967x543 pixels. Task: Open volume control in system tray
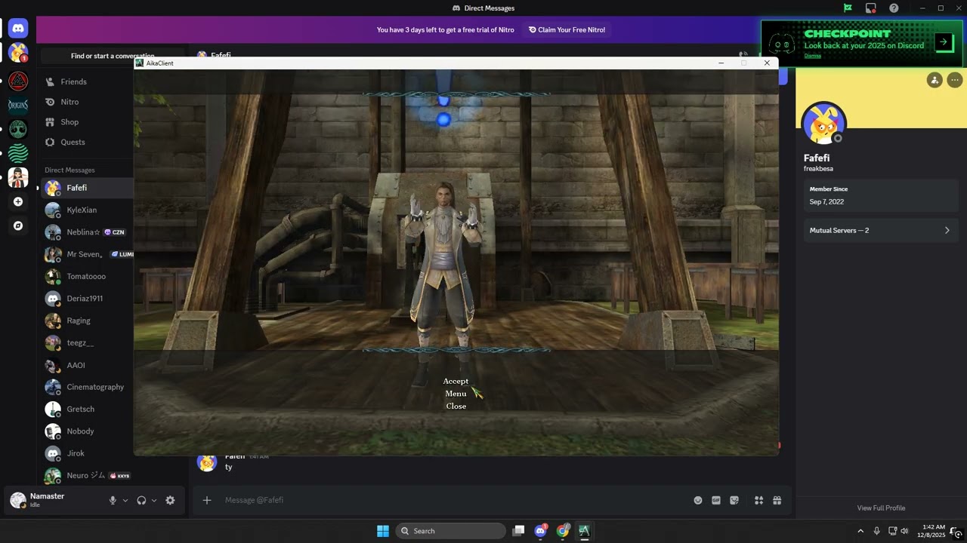[x=904, y=531]
